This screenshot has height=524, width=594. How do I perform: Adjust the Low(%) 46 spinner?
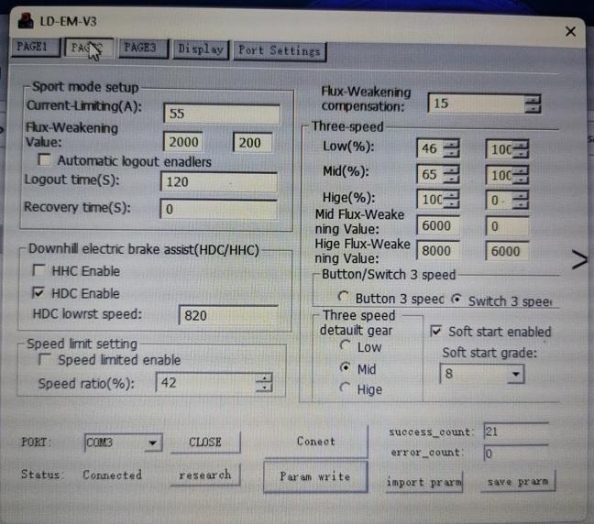(x=451, y=148)
